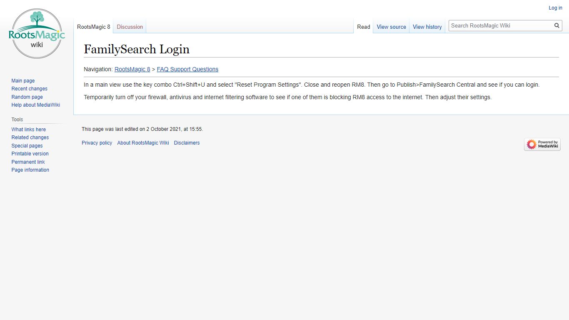Click the 'Temporarily turn off your firewall' paragraph
Viewport: 569px width, 320px height.
pyautogui.click(x=288, y=97)
